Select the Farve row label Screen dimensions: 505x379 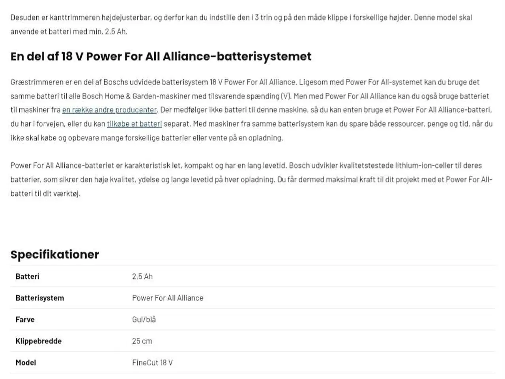click(x=25, y=319)
